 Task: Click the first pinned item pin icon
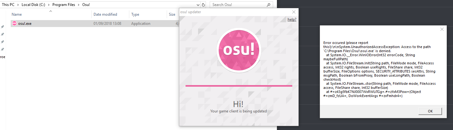[x=3, y=27]
